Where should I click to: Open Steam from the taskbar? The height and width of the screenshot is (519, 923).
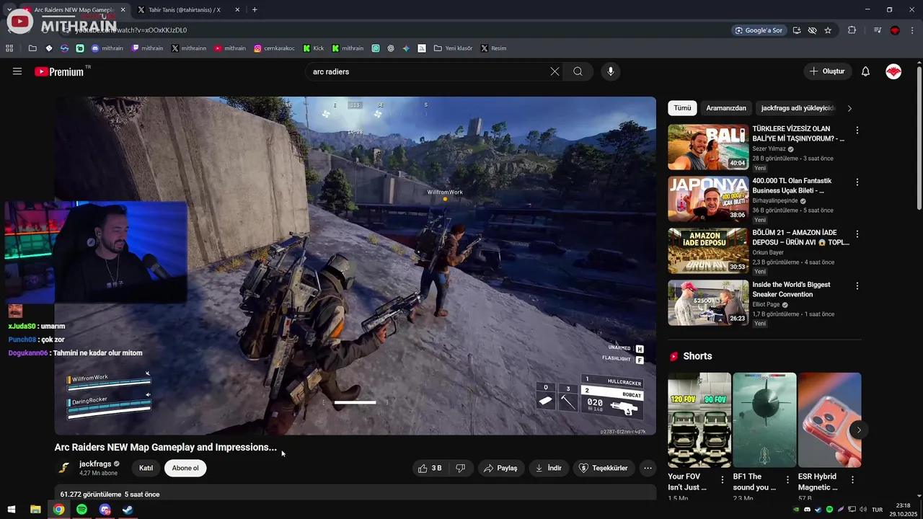tap(128, 510)
